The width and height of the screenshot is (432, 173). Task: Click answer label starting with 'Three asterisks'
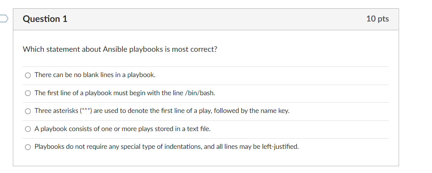162,111
